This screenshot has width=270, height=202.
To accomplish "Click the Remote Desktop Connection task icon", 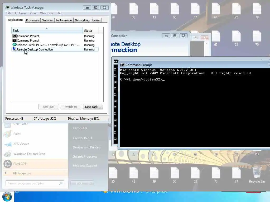I will [15, 49].
